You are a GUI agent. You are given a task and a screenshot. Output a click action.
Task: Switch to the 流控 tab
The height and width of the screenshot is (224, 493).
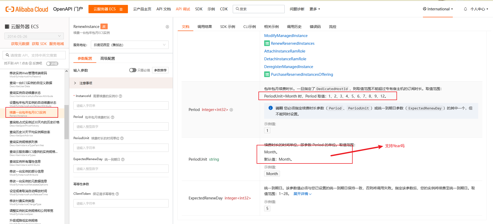pyautogui.click(x=333, y=27)
